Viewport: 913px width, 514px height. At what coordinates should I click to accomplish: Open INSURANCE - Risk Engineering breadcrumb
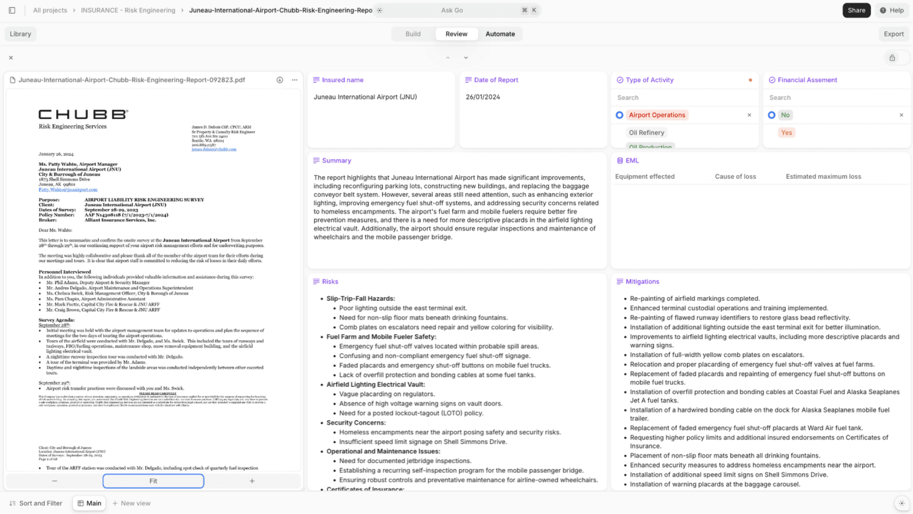pyautogui.click(x=128, y=10)
